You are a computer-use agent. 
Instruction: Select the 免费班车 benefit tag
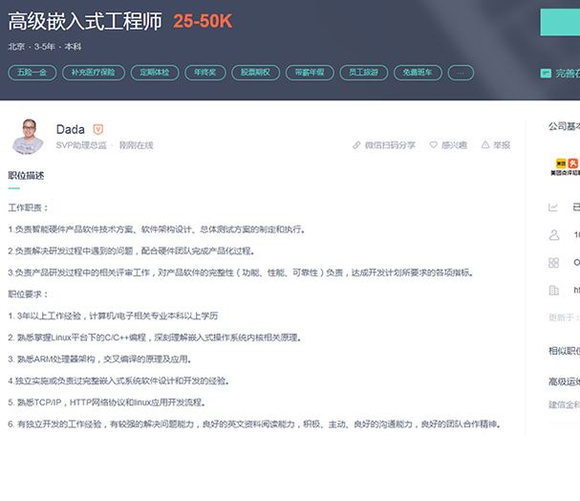pyautogui.click(x=418, y=72)
